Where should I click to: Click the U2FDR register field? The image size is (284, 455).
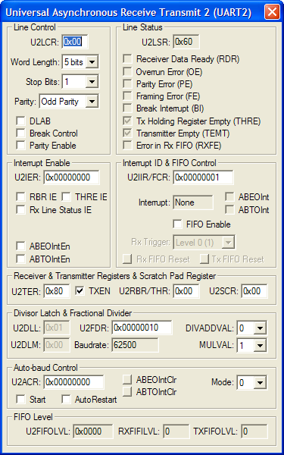(142, 328)
